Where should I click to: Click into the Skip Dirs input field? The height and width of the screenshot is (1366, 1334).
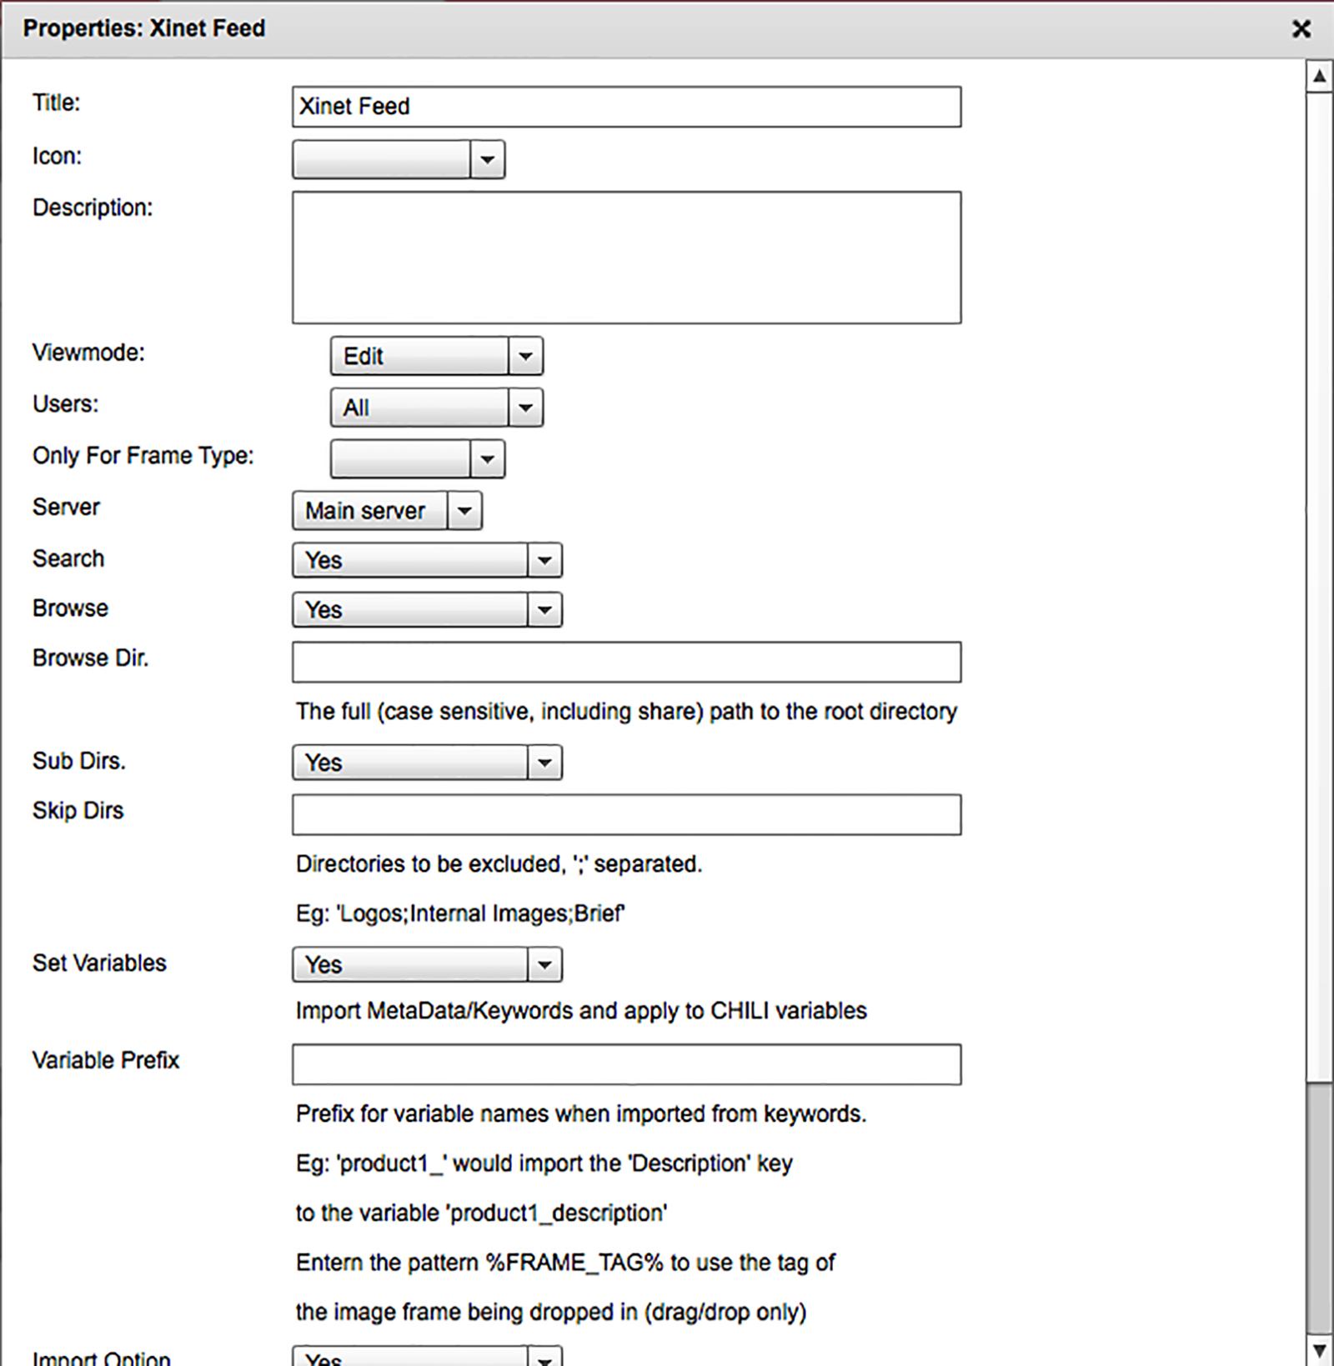pos(626,815)
